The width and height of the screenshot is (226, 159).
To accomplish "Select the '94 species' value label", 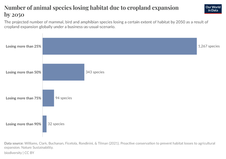I will point(64,98).
